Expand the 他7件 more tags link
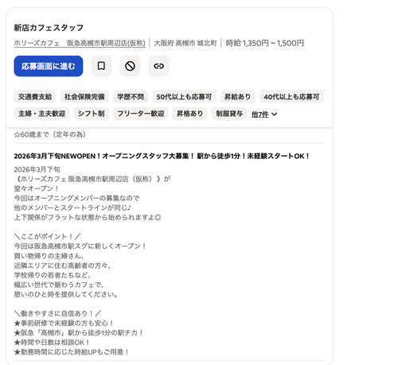 260,115
